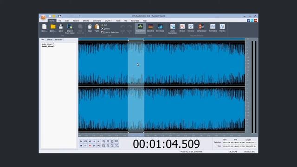Open the Undo history dropdown
297x167 pixels.
click(x=123, y=33)
